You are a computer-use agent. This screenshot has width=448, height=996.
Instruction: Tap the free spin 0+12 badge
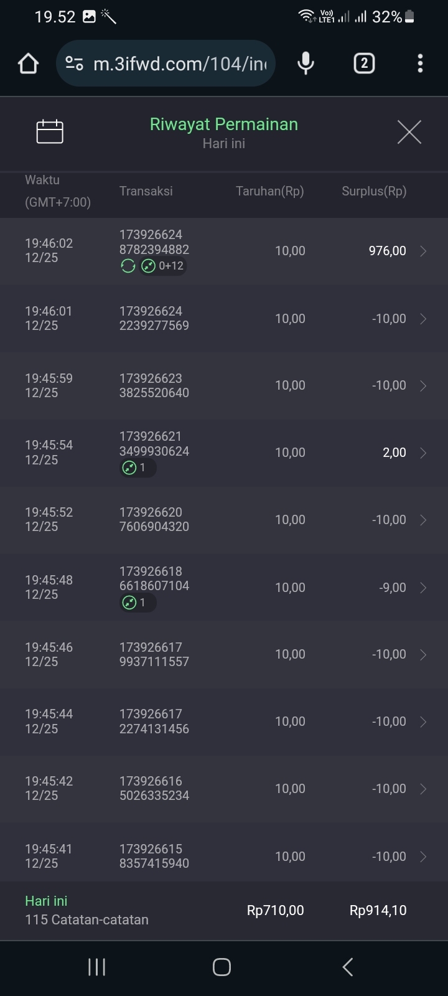163,266
